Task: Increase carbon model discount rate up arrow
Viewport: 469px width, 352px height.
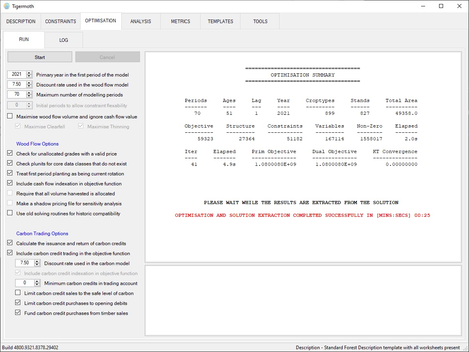Action: coord(37,261)
